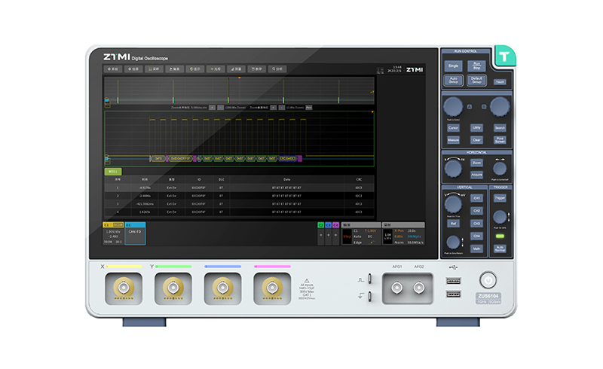This screenshot has height=369, width=603.
Task: Toggle channel CH1 button
Action: 476,198
